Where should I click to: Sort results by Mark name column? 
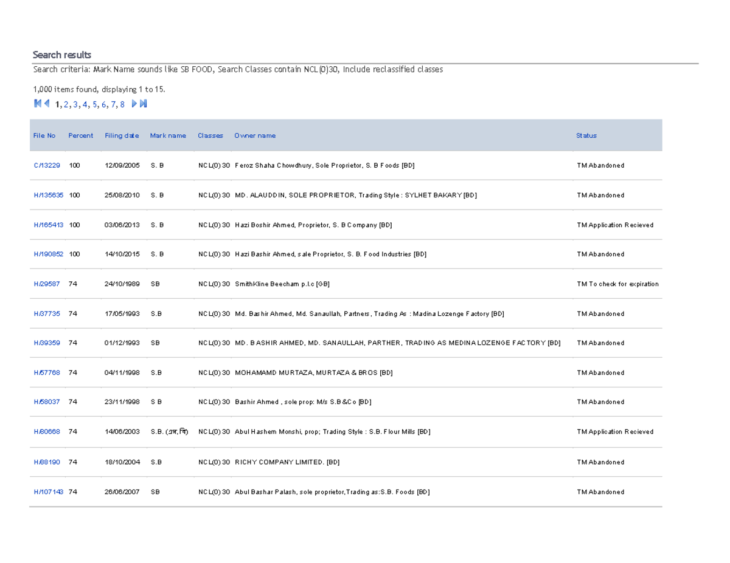[168, 135]
